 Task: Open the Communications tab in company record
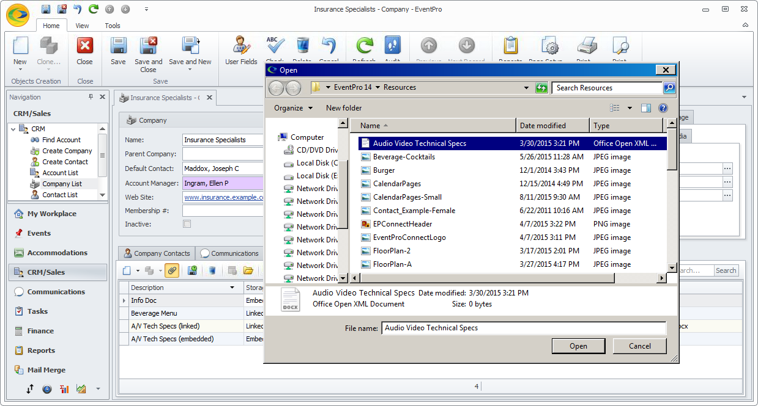point(229,253)
